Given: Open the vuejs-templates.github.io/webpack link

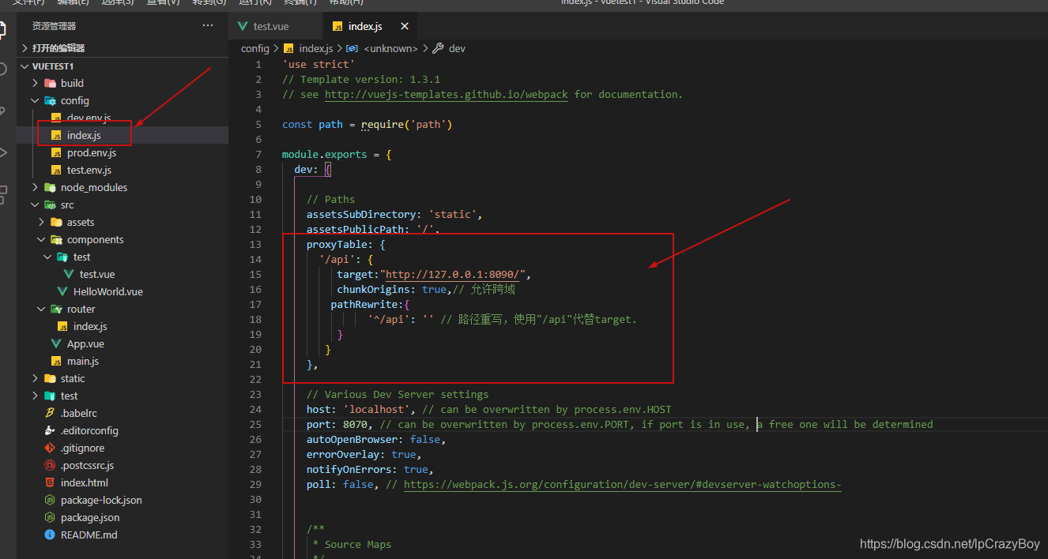Looking at the screenshot, I should [x=446, y=94].
